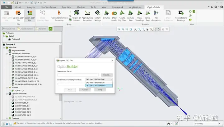Collapse Default folder in Prototypes
This screenshot has height=127, width=224.
[x=4, y=36]
